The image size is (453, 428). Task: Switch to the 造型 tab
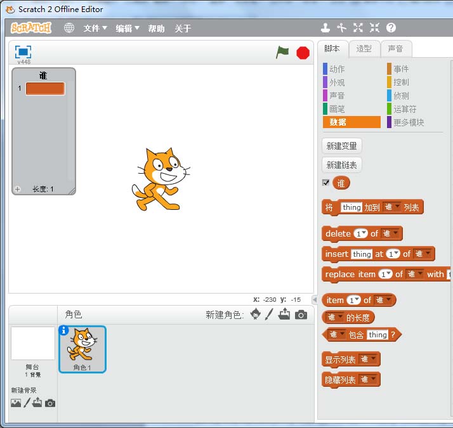point(364,48)
